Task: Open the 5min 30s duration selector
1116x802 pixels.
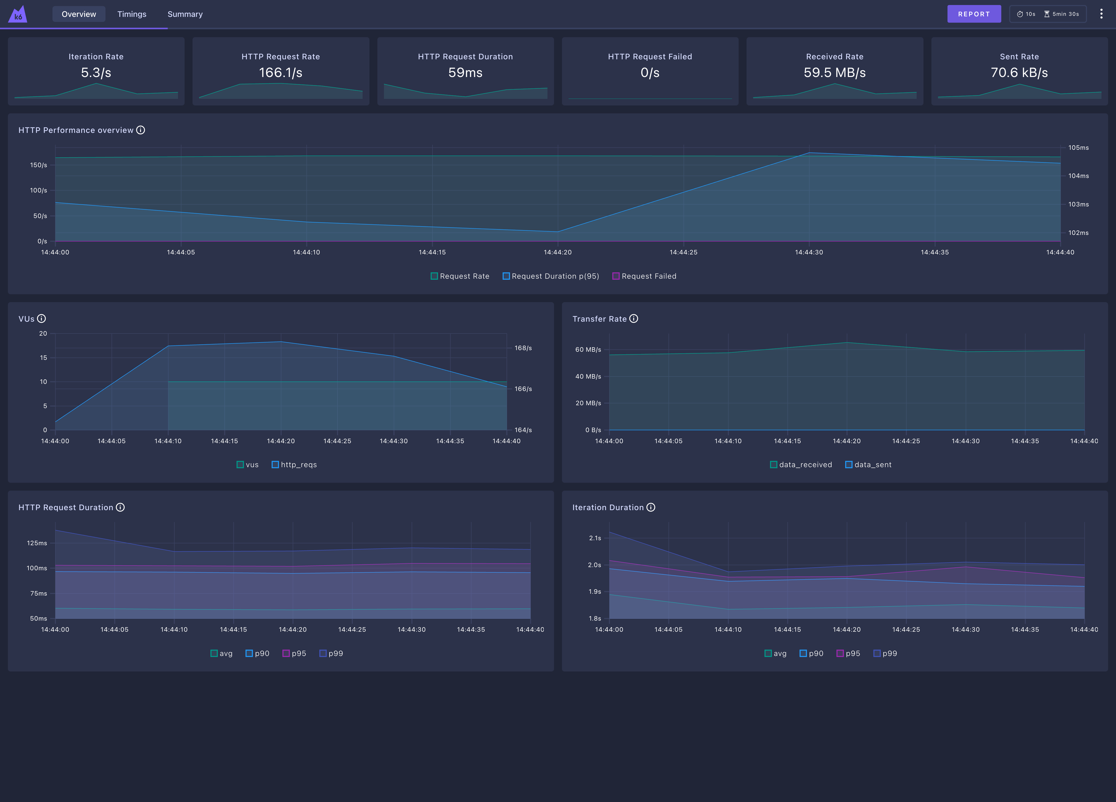Action: pos(1062,14)
